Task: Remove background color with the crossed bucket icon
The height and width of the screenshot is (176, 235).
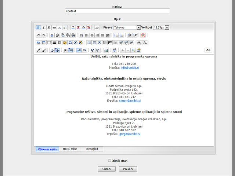Action: pos(89,27)
